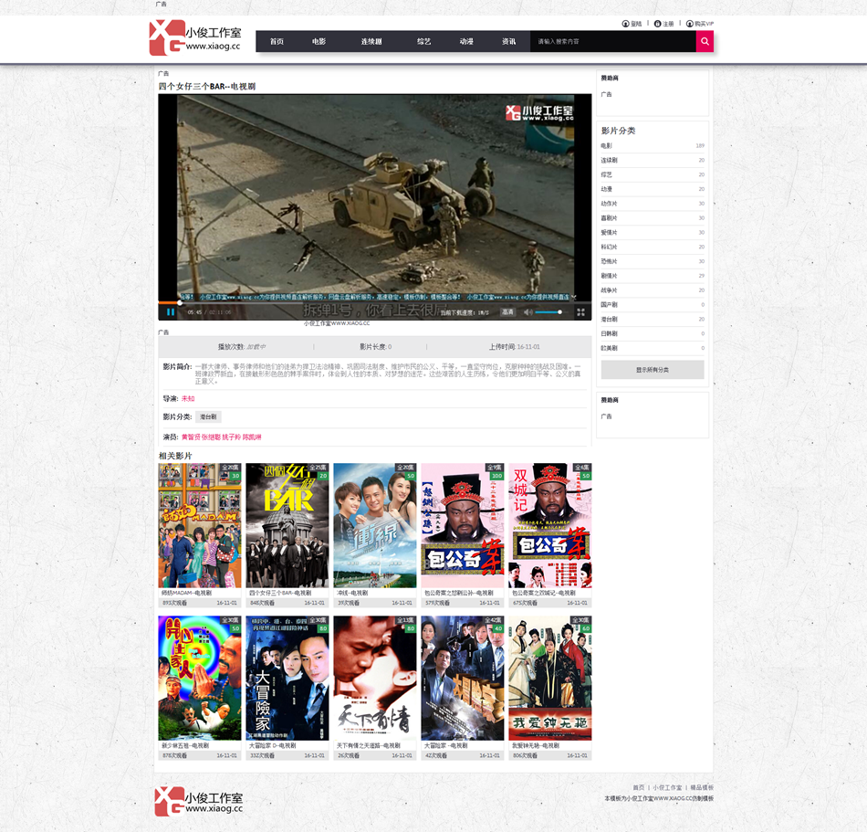The image size is (867, 832).
Task: Focus the search input field
Action: coord(612,41)
